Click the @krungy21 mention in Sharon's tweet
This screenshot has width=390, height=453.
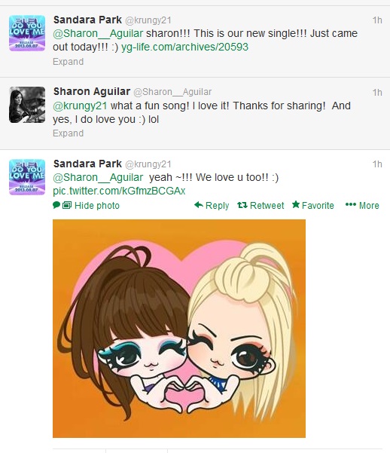[x=80, y=106]
